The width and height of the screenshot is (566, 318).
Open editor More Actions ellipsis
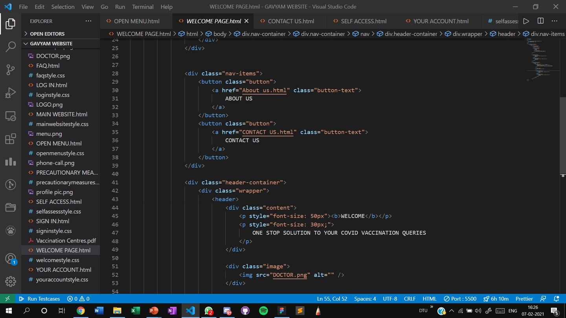(555, 21)
